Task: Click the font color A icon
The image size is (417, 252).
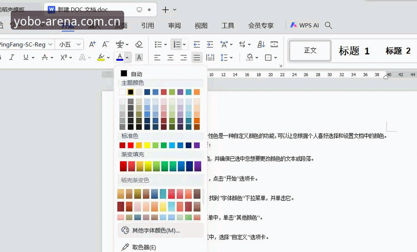Action: [120, 57]
